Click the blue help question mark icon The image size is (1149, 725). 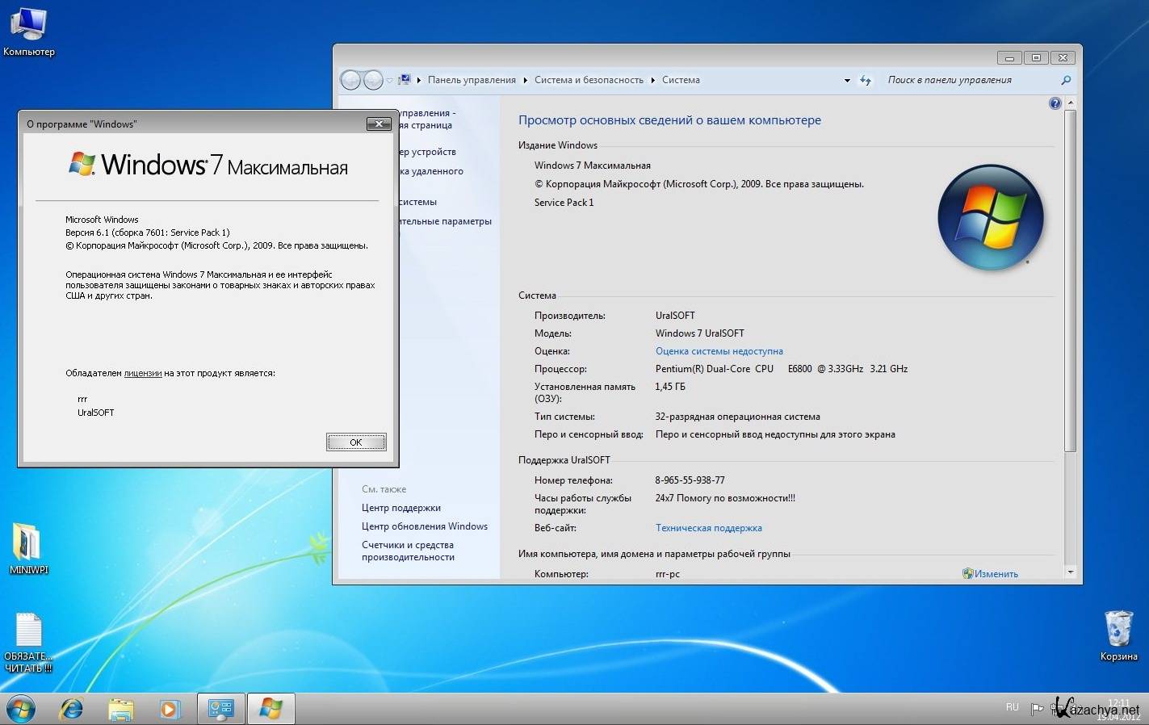click(1055, 103)
